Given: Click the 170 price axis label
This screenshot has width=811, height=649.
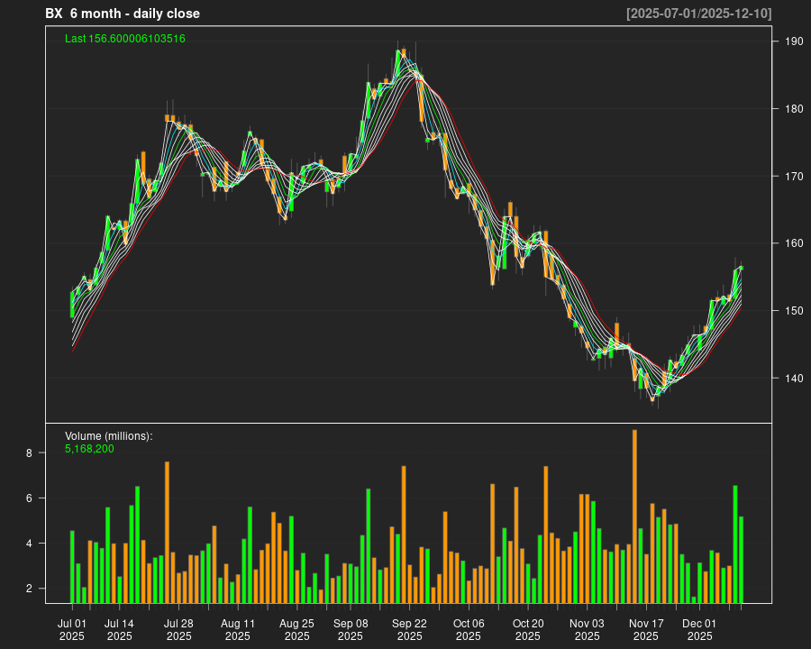Looking at the screenshot, I should pos(793,177).
